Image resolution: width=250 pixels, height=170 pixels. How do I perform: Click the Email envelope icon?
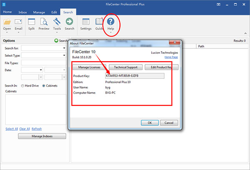18,22
